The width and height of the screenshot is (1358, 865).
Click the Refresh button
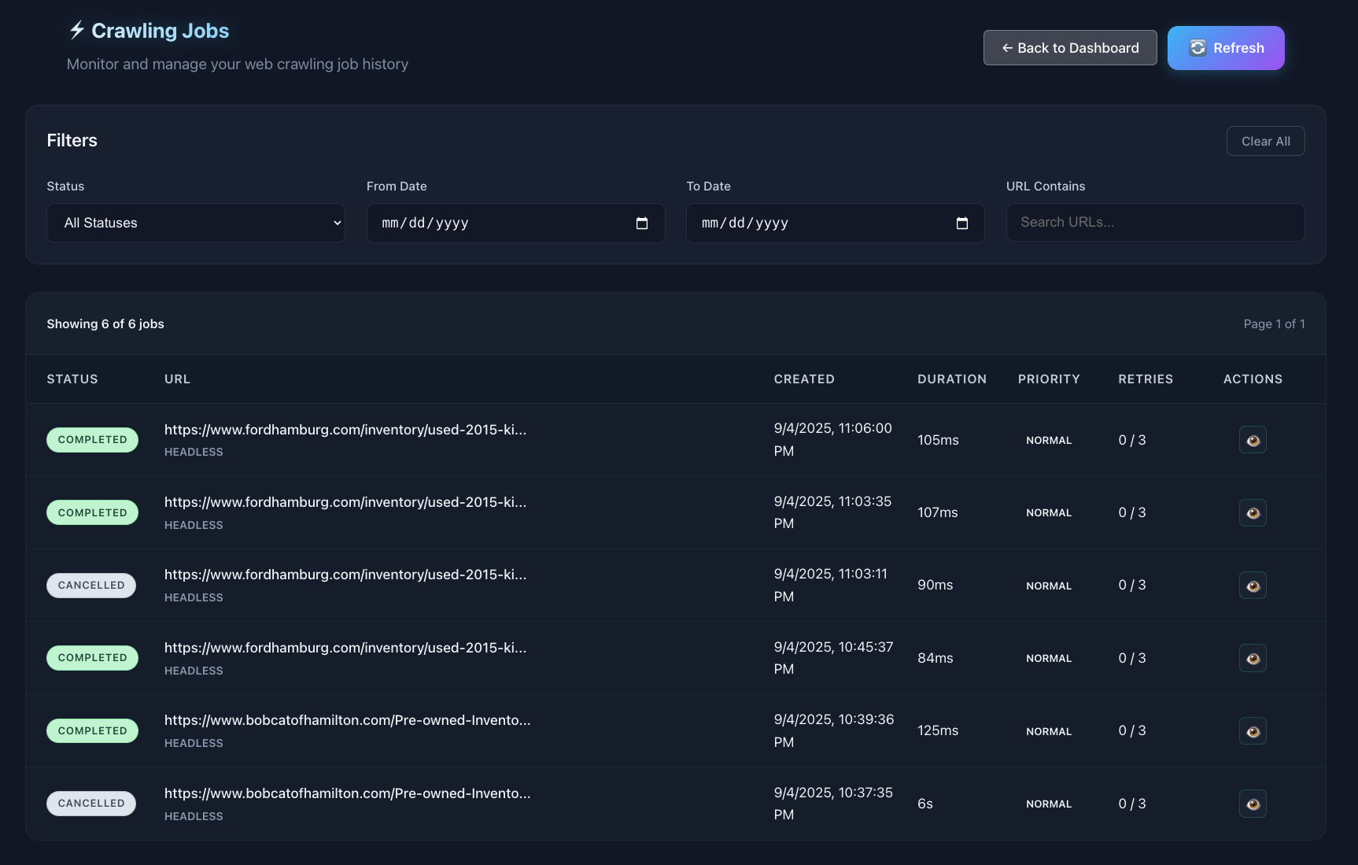tap(1226, 47)
